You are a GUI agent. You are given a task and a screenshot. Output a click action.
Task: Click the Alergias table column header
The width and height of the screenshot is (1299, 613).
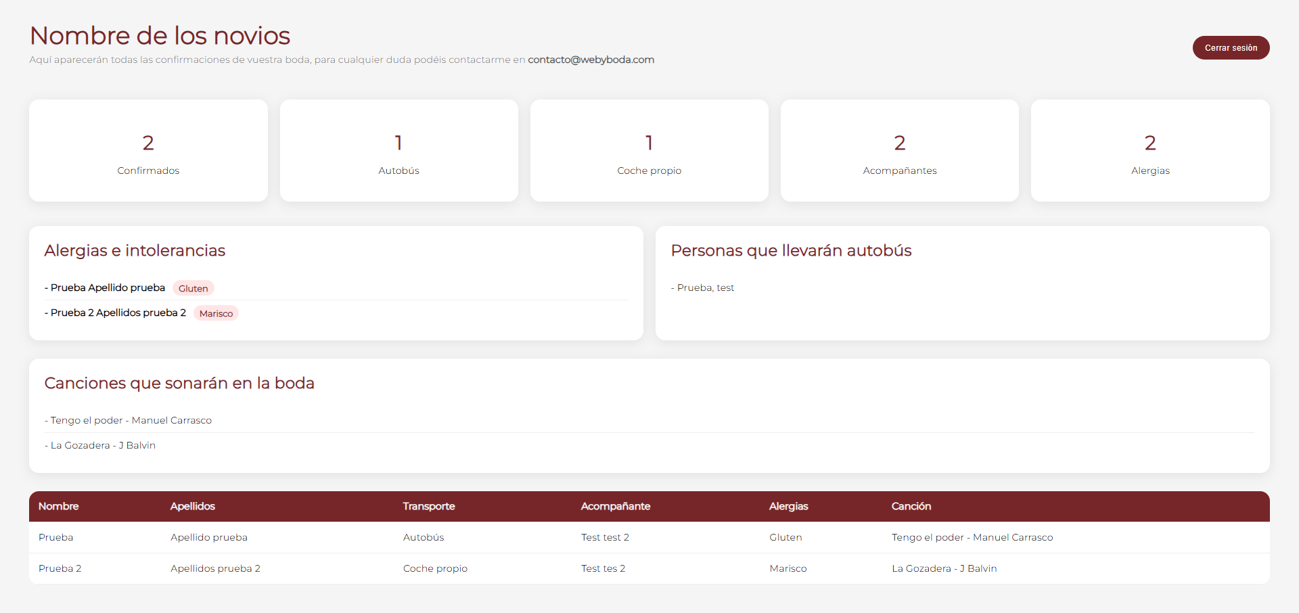tap(789, 506)
